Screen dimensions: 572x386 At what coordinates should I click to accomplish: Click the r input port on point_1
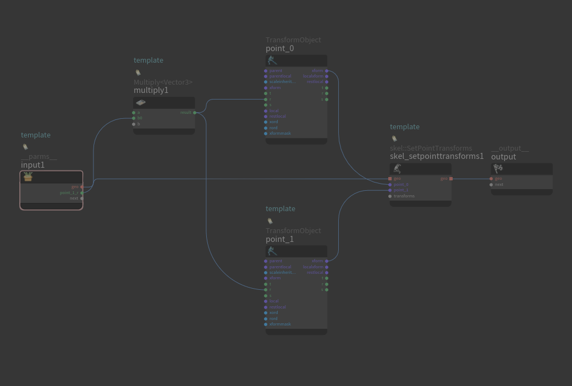point(266,290)
